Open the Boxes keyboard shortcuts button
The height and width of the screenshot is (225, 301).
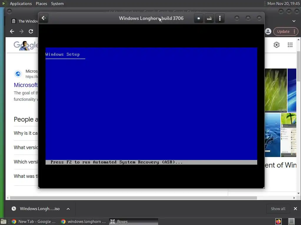[x=209, y=18]
